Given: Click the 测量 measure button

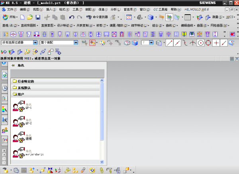Looking at the screenshot, I should [x=218, y=17].
